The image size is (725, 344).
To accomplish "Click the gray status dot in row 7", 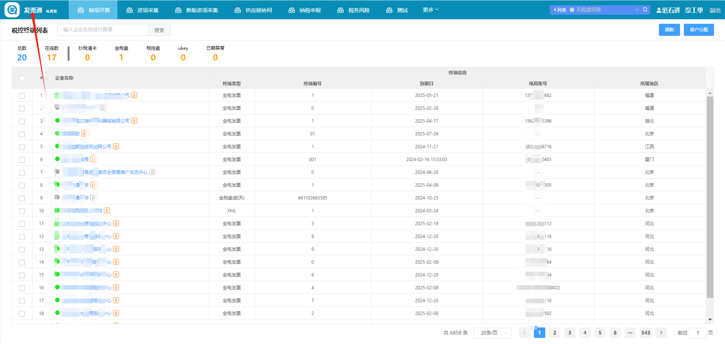I will (x=57, y=172).
